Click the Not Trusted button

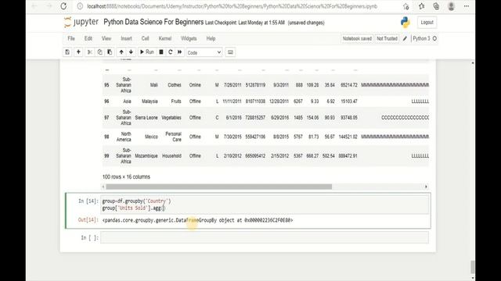(x=387, y=38)
